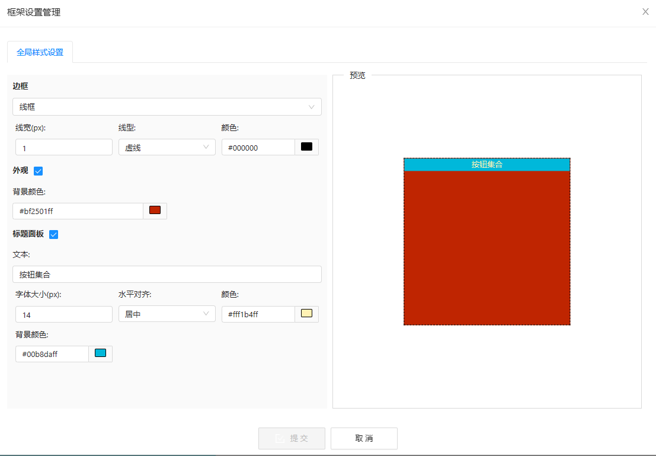This screenshot has height=456, width=656.
Task: Open the red background color swatch
Action: 155,211
